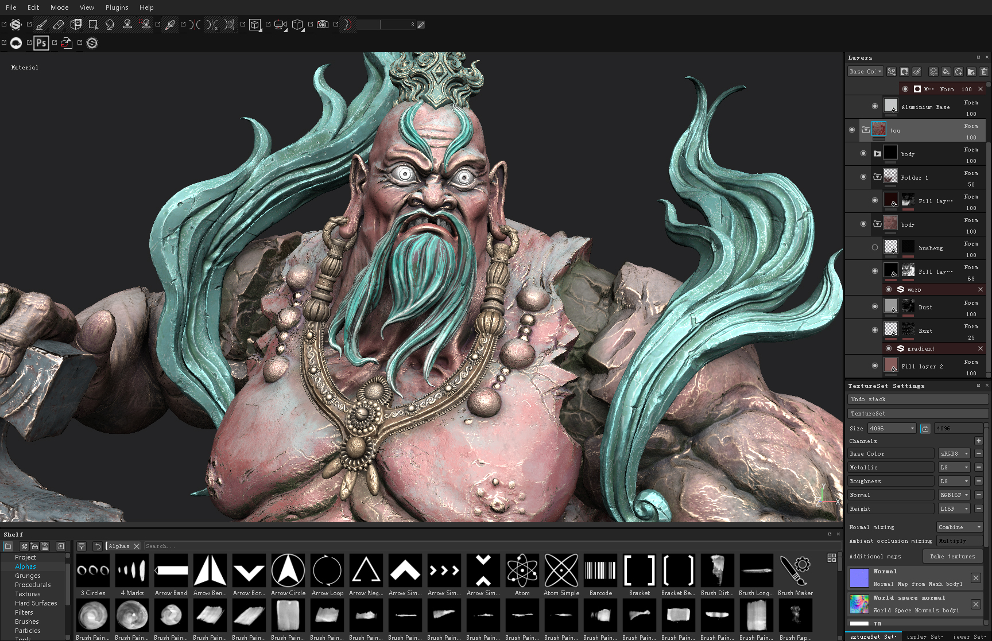Click the Photoshop export Ps icon
The width and height of the screenshot is (992, 641).
41,43
